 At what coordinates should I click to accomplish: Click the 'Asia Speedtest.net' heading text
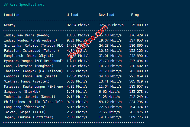[27, 5]
